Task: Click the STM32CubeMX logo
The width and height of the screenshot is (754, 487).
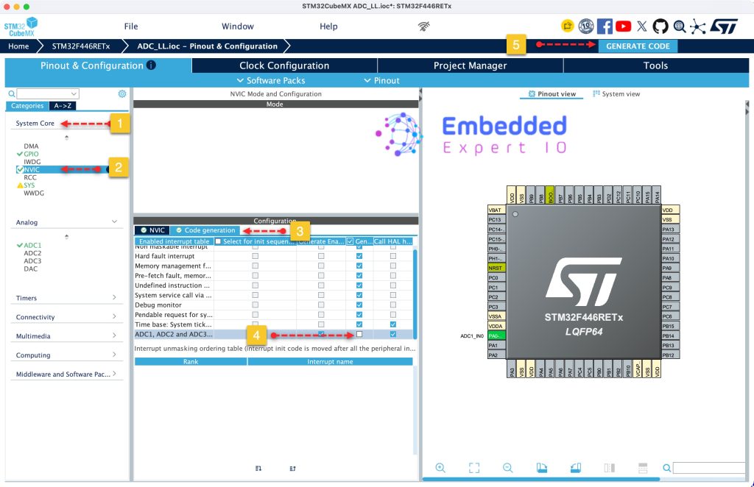Action: [x=21, y=26]
